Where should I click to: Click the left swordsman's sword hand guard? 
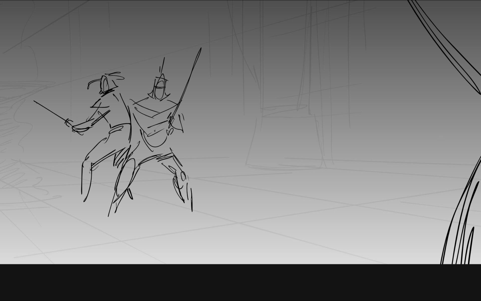(68, 122)
